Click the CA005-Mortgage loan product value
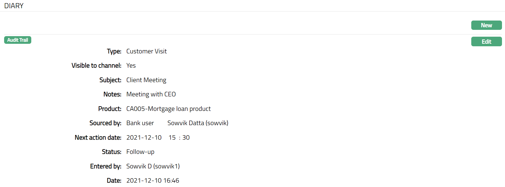The image size is (505, 187). (x=168, y=109)
